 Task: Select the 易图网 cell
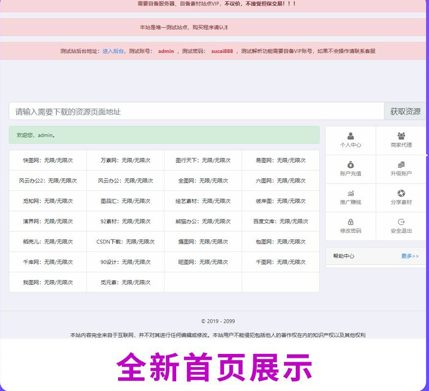[x=281, y=160]
